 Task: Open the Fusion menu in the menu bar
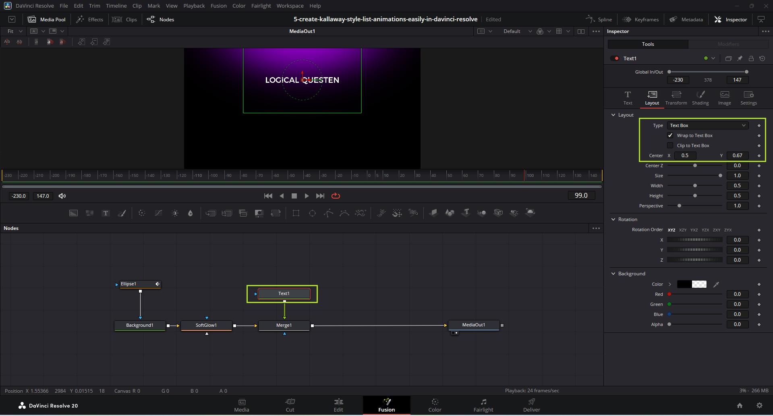[218, 6]
